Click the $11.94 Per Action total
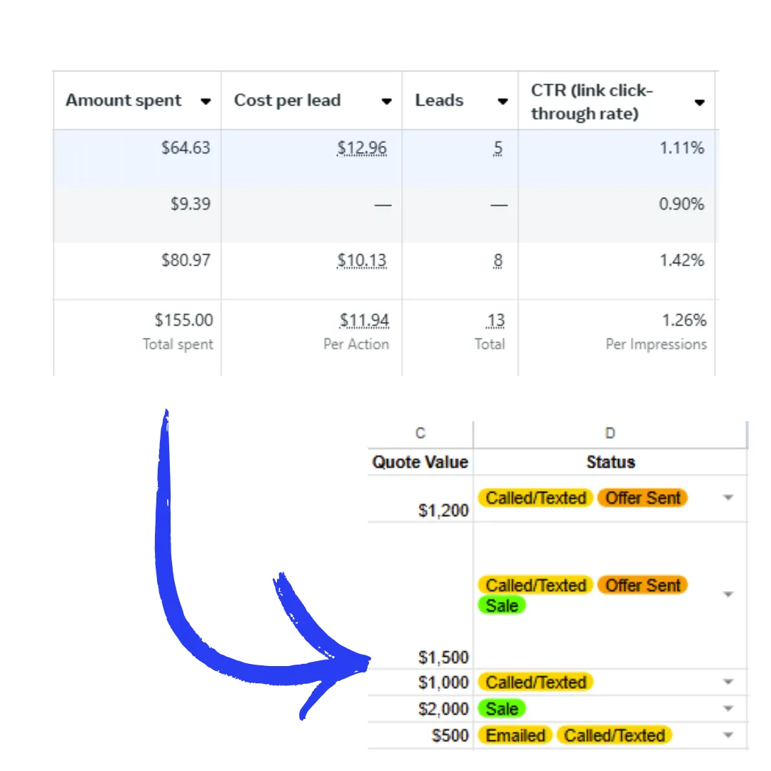 click(x=364, y=320)
